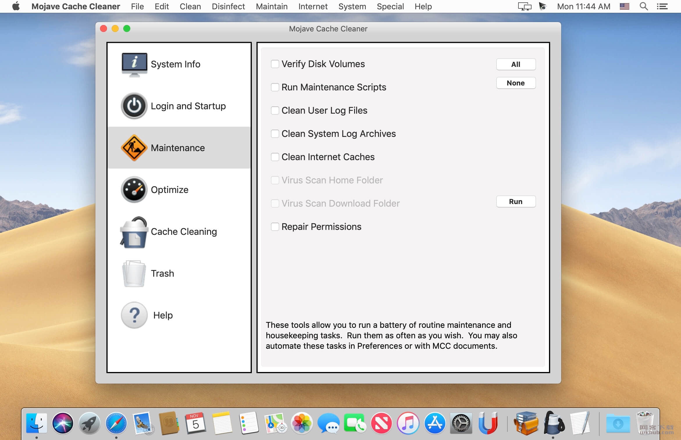Click the All button
Screen dimensions: 681x440
click(516, 64)
